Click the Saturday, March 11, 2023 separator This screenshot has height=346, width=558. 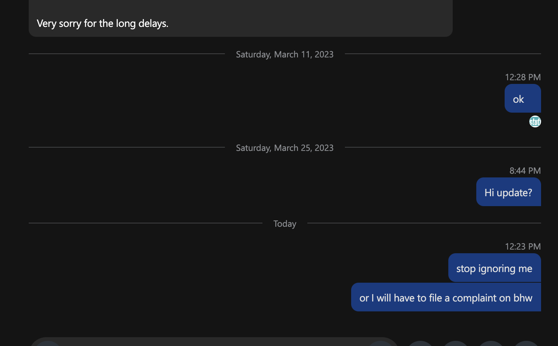pyautogui.click(x=285, y=54)
